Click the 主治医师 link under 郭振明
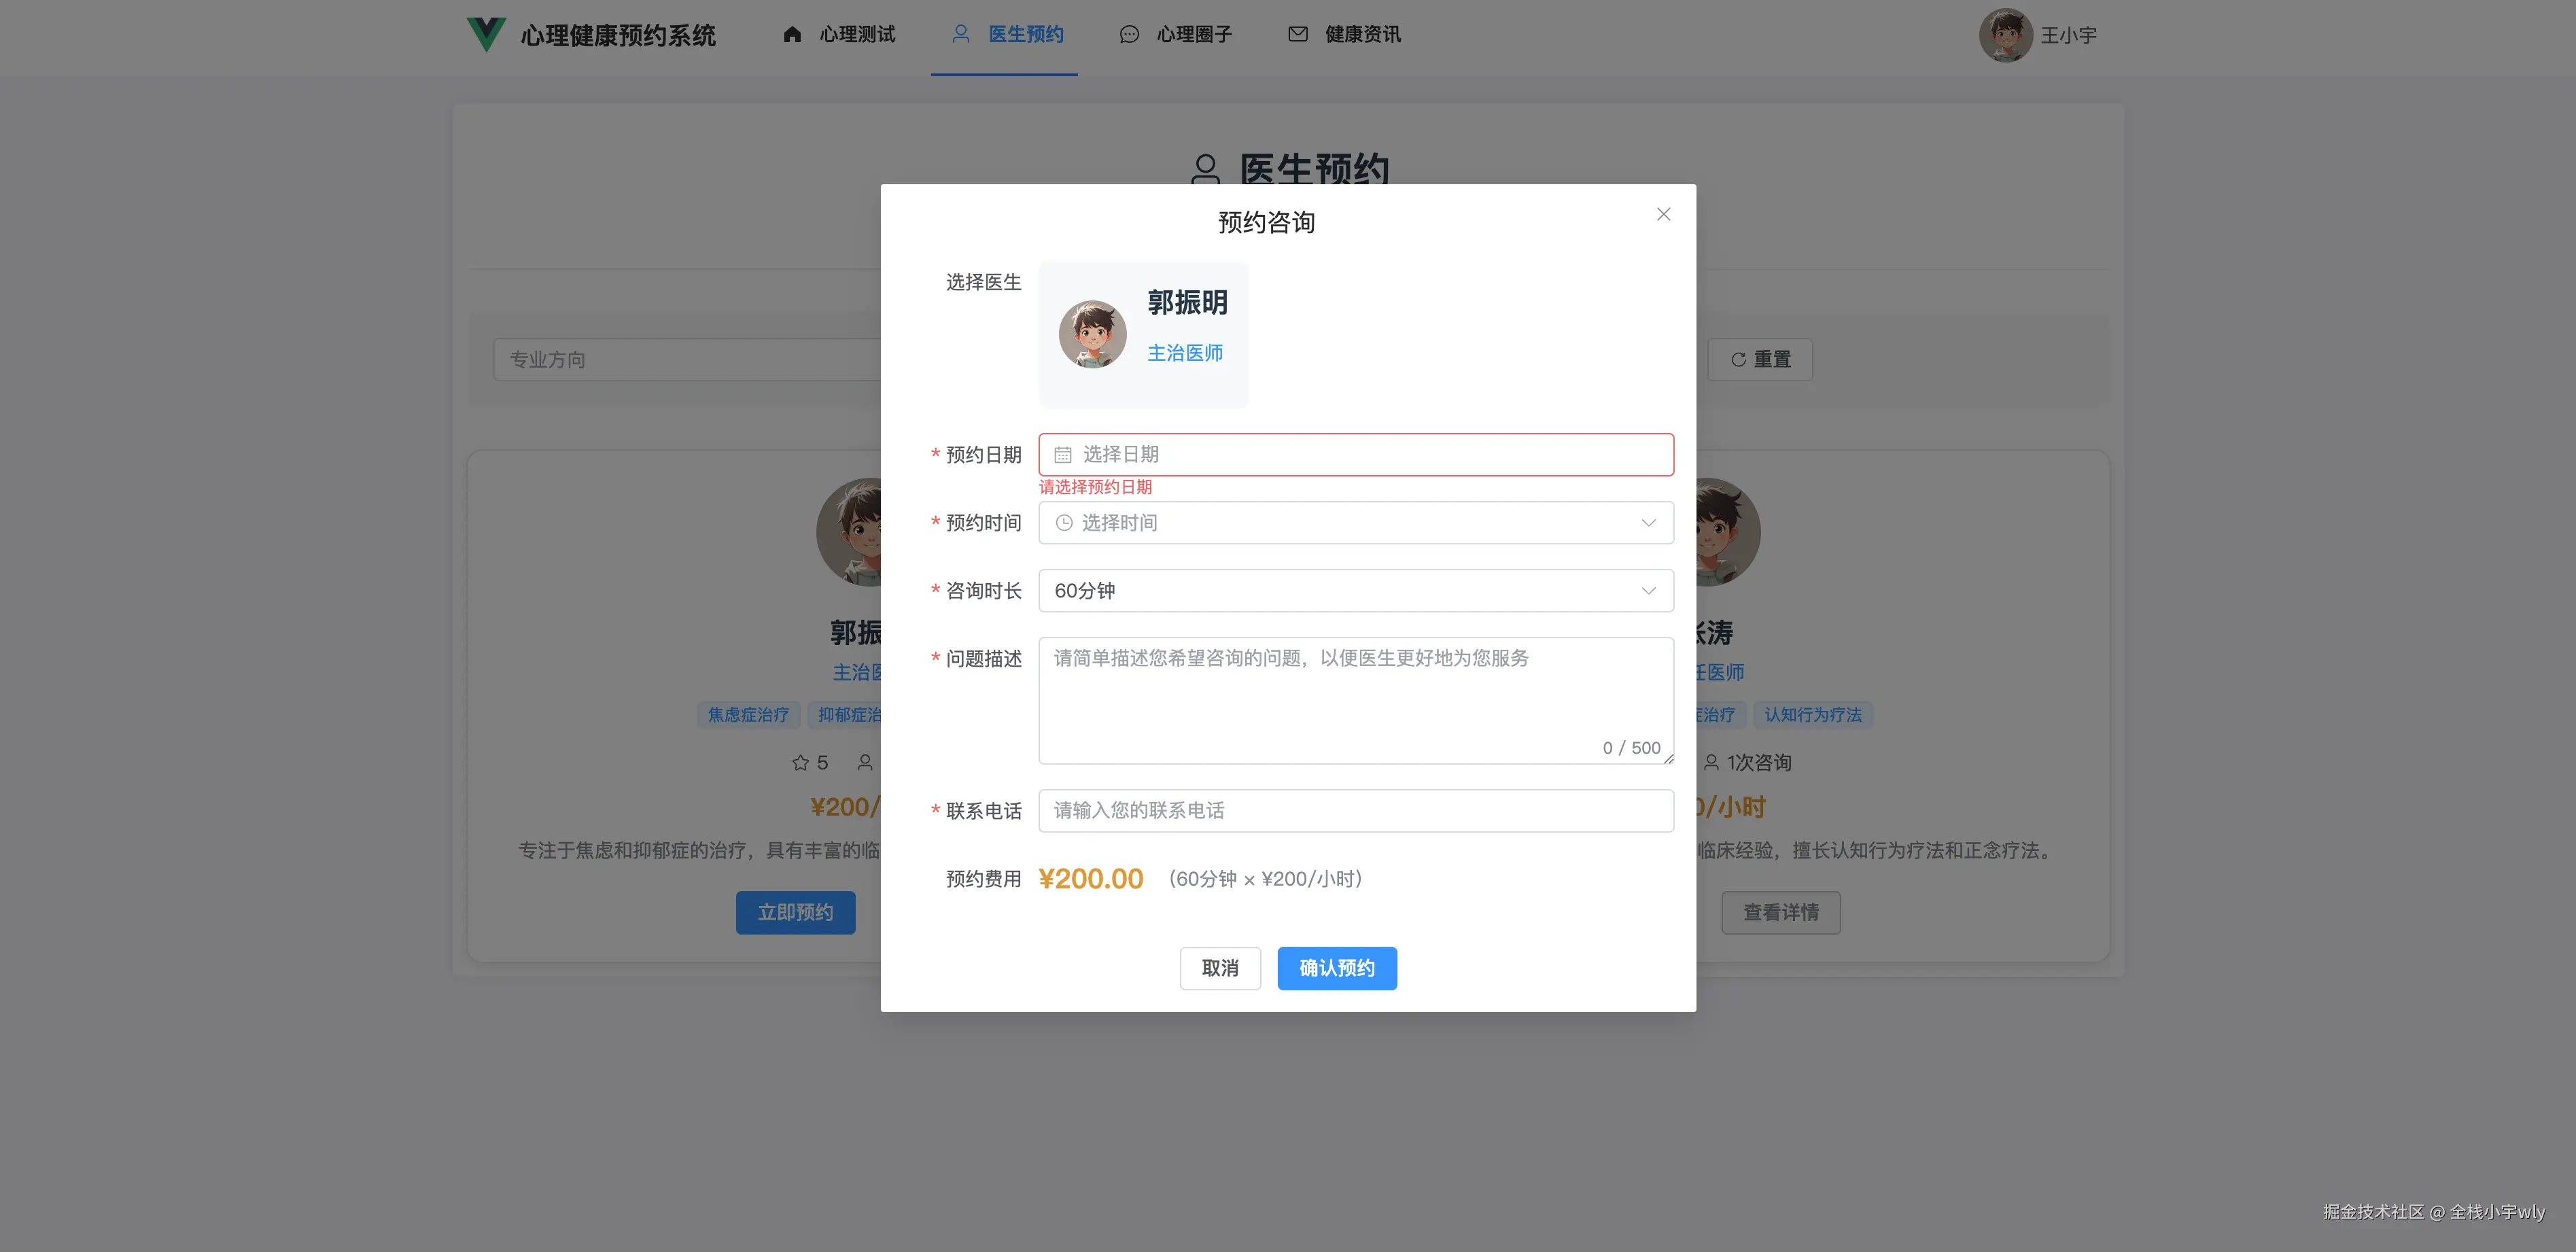This screenshot has height=1252, width=2576. click(x=1185, y=352)
